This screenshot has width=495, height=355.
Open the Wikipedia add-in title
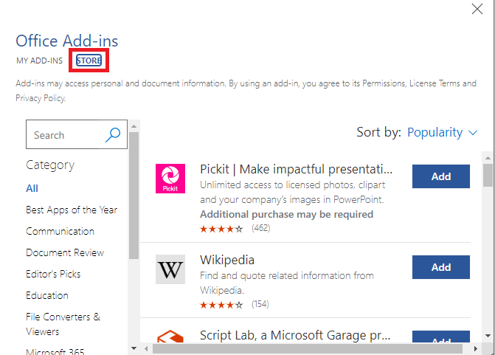tap(227, 261)
